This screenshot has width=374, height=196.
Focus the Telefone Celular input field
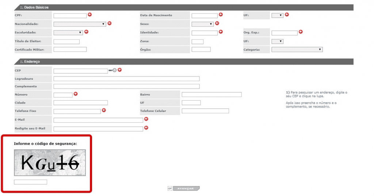205,111
